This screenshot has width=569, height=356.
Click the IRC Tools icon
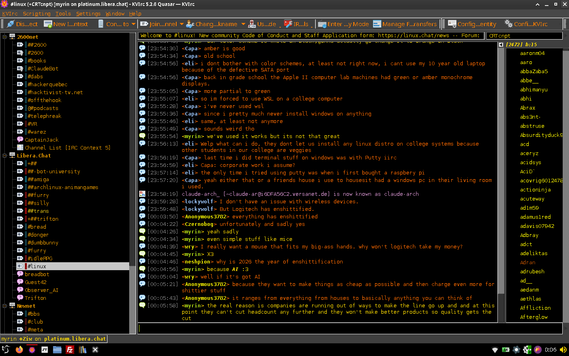click(x=288, y=24)
